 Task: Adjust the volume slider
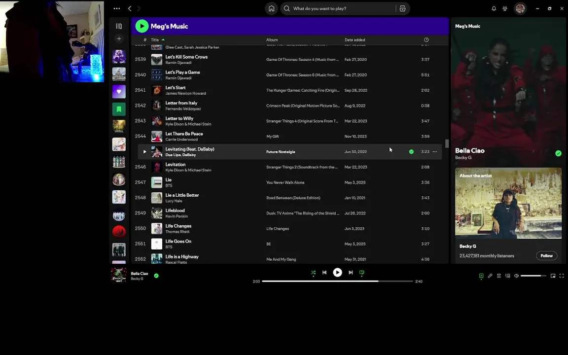pyautogui.click(x=533, y=276)
